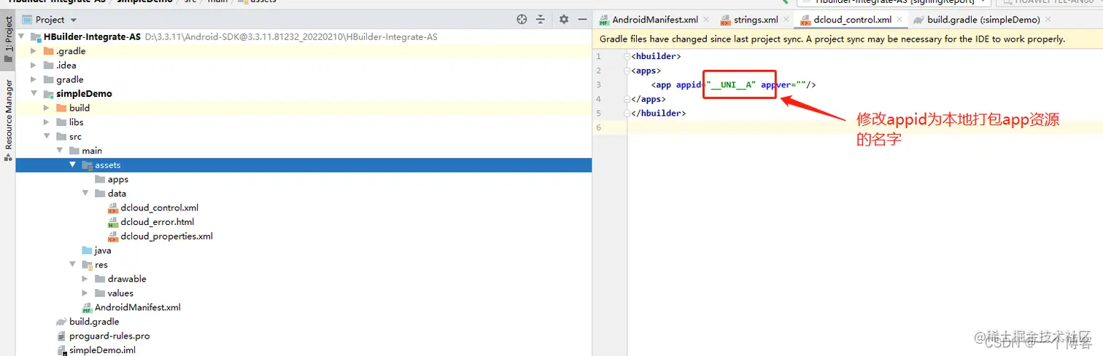Click the simpleDemo module folder icon
Viewport: 1103px width, 356px height.
tap(48, 94)
